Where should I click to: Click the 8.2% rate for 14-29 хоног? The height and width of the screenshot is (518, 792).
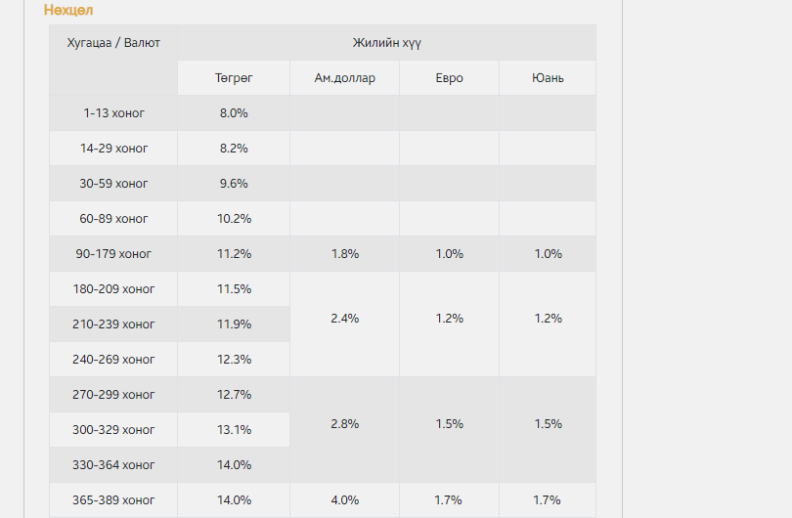coord(234,149)
